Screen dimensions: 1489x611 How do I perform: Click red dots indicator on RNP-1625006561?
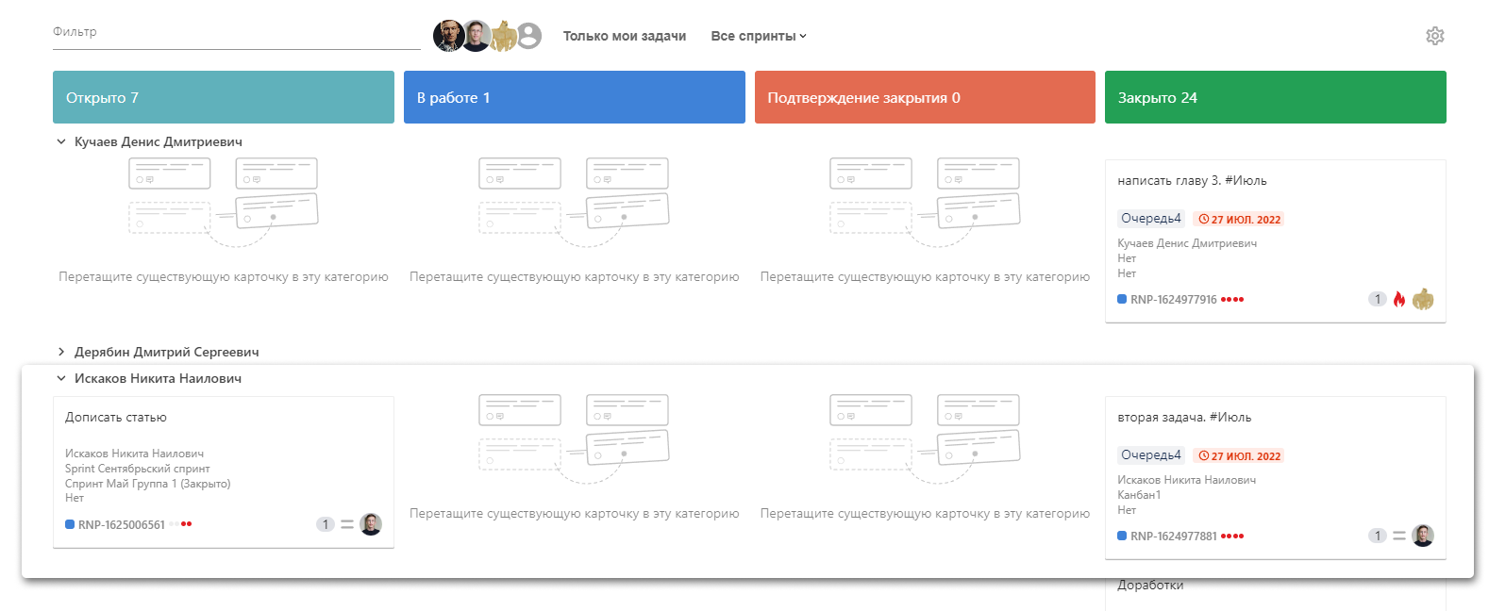(x=180, y=524)
